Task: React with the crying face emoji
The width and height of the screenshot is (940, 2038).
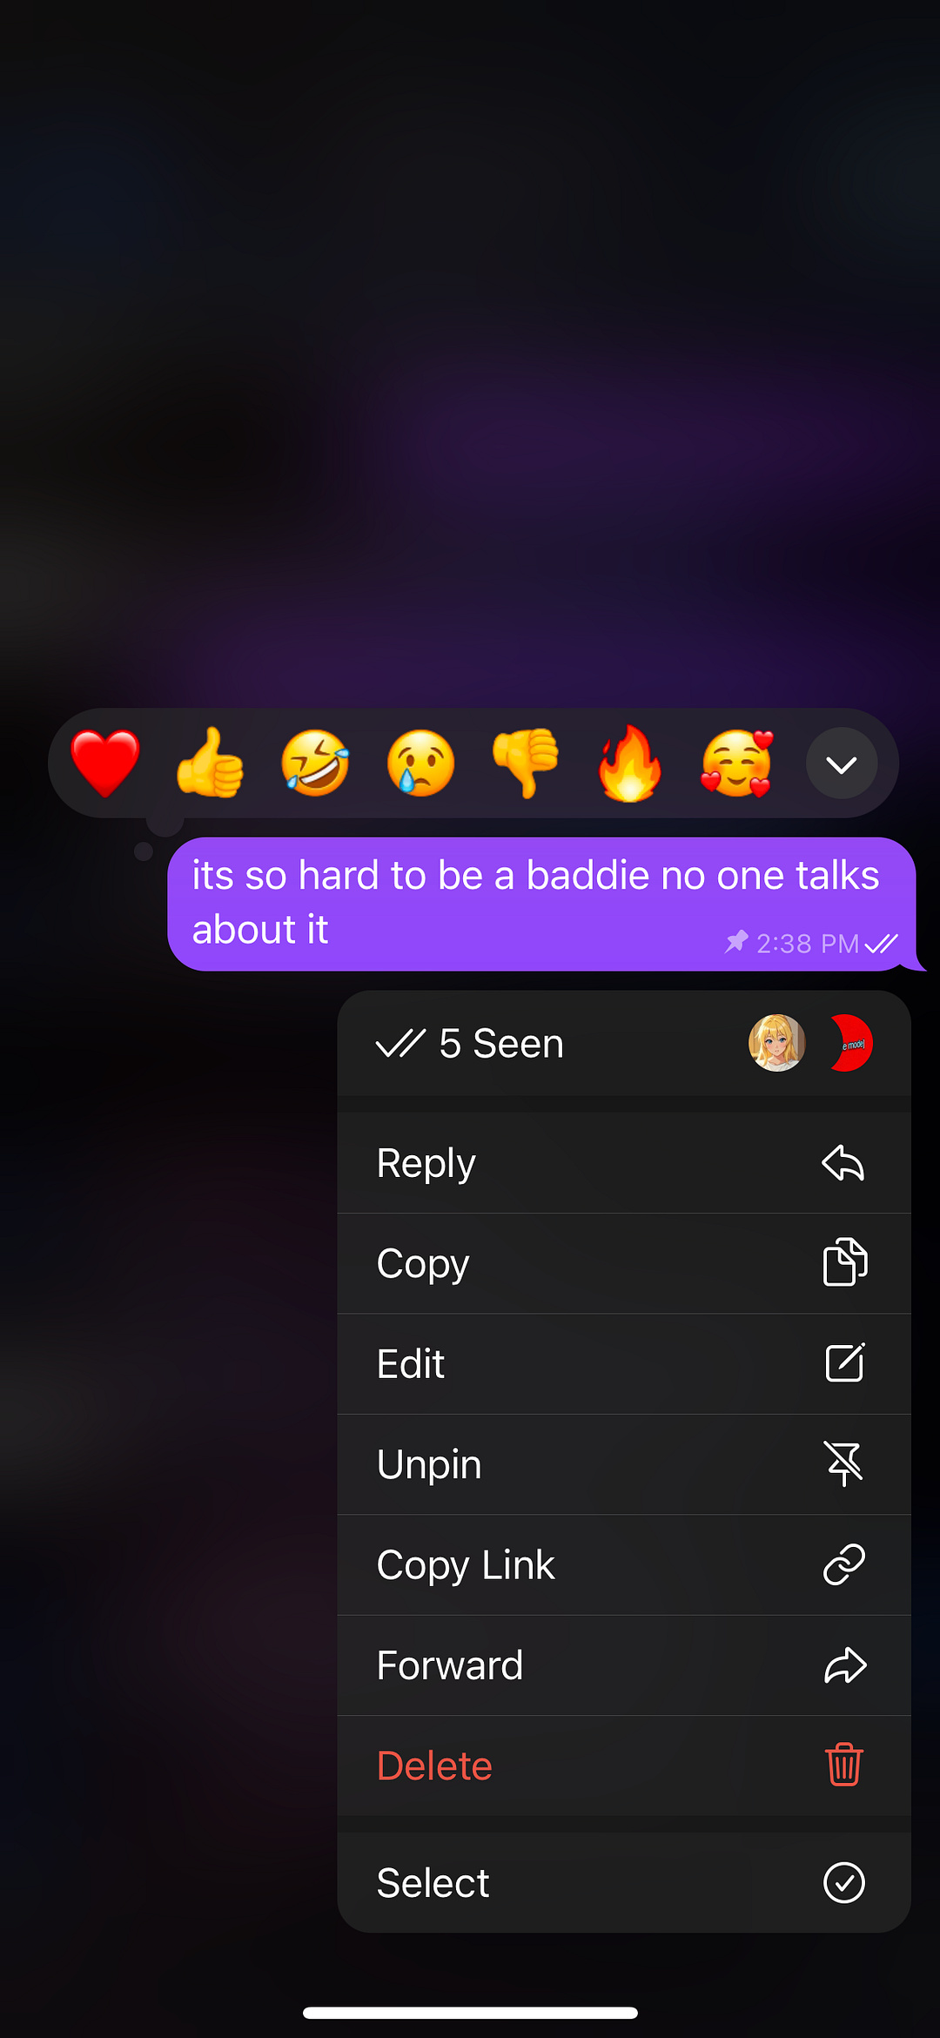Action: (x=420, y=763)
